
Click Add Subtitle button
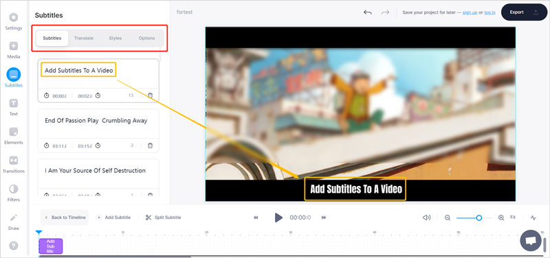113,218
